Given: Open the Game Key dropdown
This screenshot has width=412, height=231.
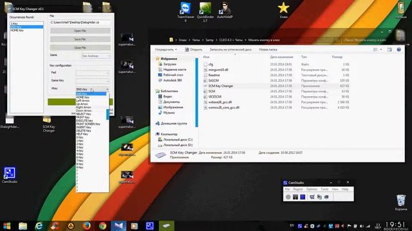Looking at the screenshot, I should pos(93,81).
